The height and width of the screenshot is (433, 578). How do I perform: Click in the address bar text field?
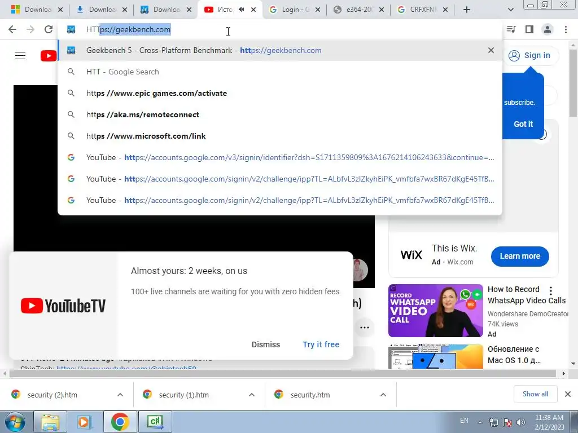coord(280,29)
